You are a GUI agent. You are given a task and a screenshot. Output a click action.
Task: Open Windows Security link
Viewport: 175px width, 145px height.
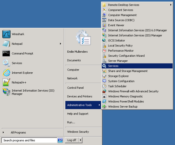click(x=78, y=132)
